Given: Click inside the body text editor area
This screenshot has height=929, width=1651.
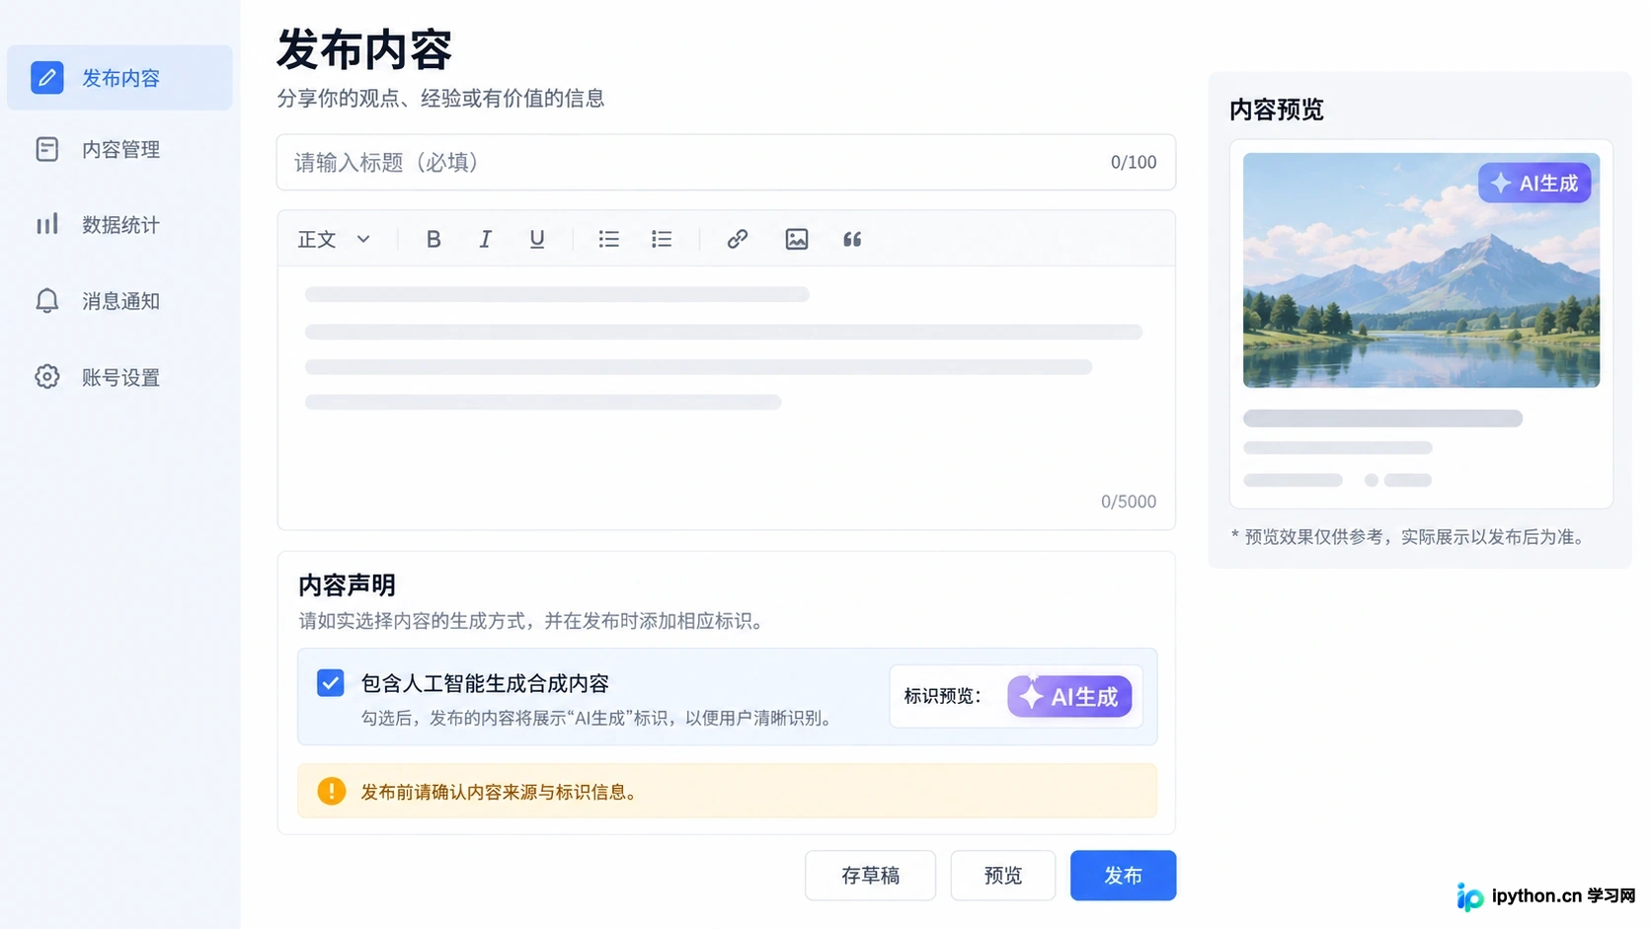Looking at the screenshot, I should [726, 397].
